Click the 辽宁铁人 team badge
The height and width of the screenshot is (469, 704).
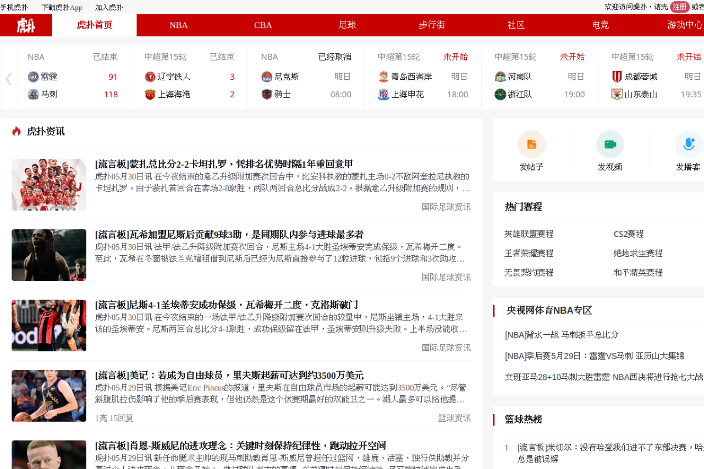coord(150,77)
